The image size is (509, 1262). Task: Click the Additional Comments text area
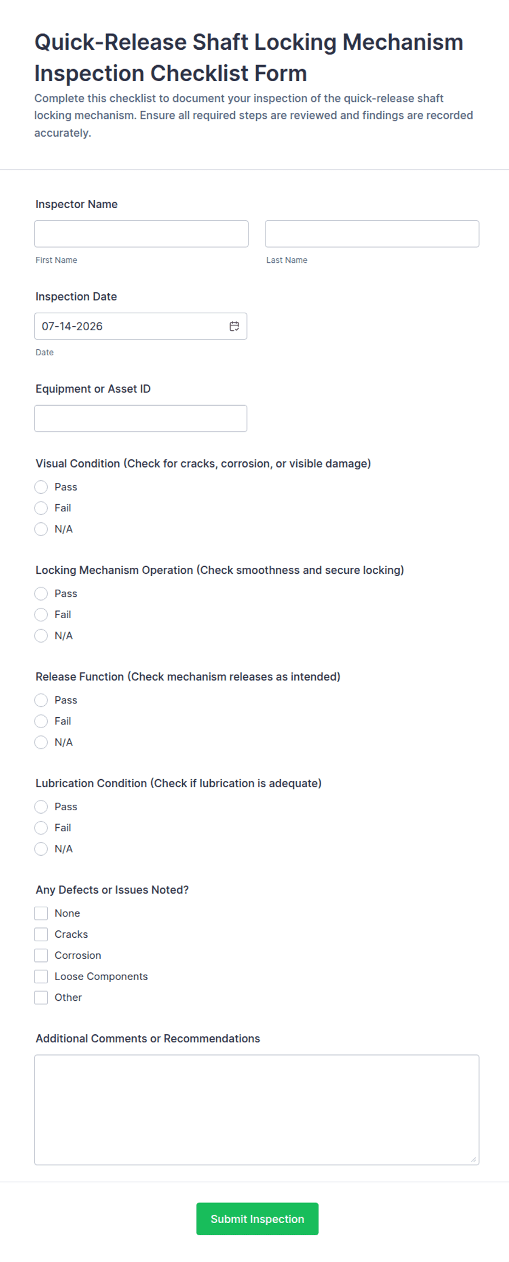pyautogui.click(x=257, y=1110)
